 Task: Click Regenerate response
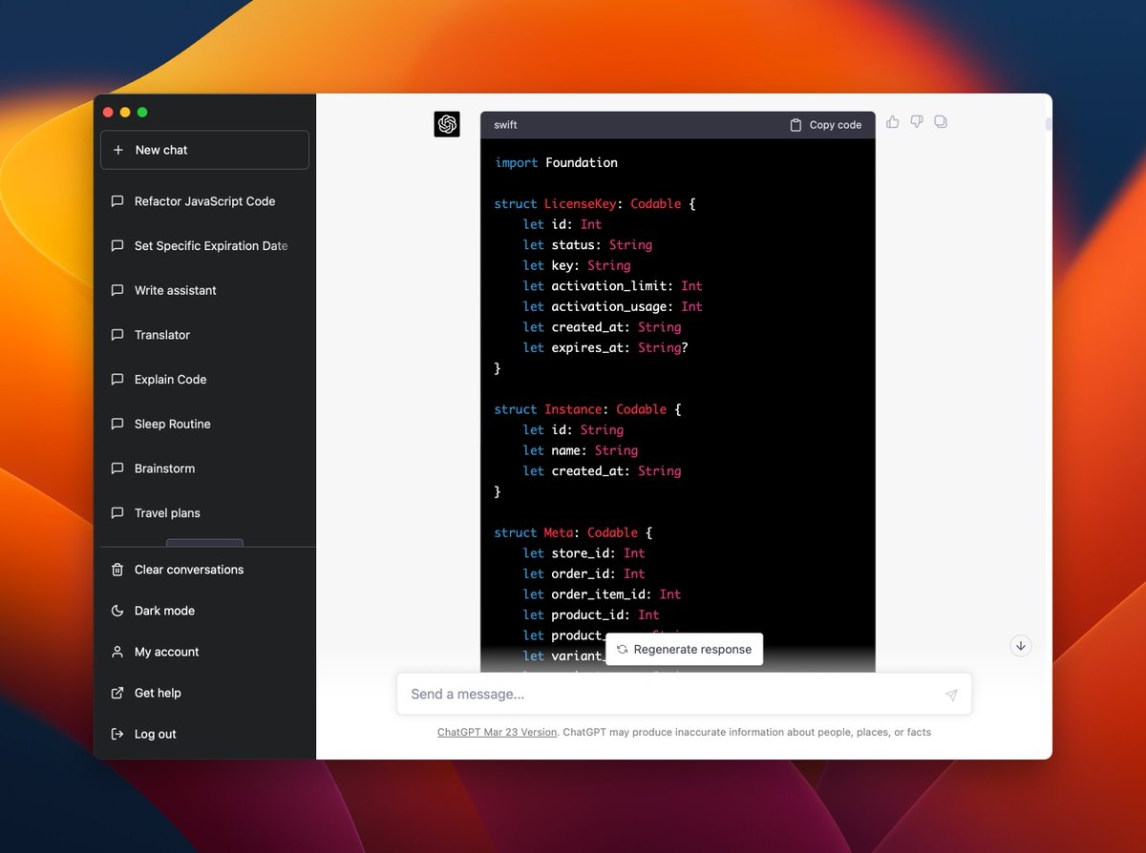684,649
